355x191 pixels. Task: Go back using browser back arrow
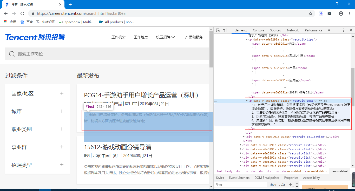point(6,13)
